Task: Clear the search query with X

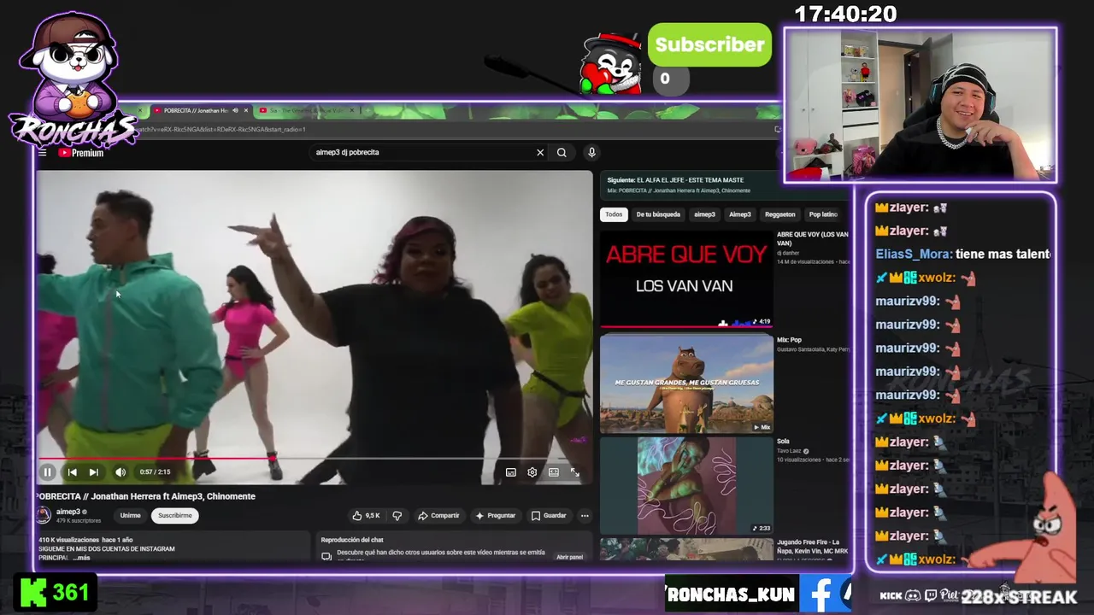Action: [x=540, y=152]
